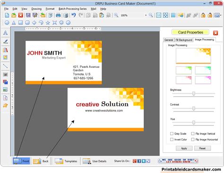This screenshot has width=224, height=173.
Task: Click the Reset button
Action: tap(202, 148)
